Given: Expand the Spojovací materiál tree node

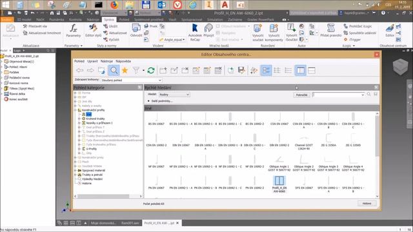Looking at the screenshot, I should (x=76, y=170).
